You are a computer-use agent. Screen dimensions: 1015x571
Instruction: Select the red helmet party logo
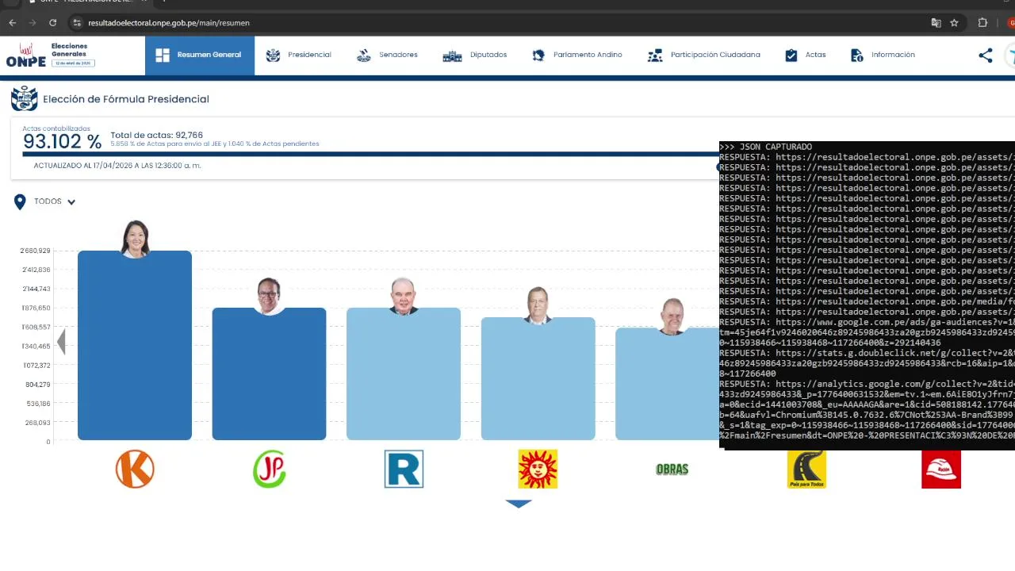[x=941, y=469]
